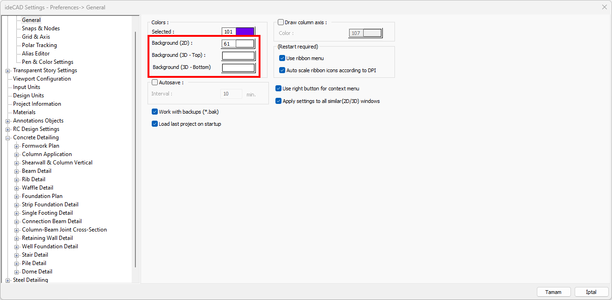
Task: Expand Annotations Objects tree node
Action: [7, 121]
